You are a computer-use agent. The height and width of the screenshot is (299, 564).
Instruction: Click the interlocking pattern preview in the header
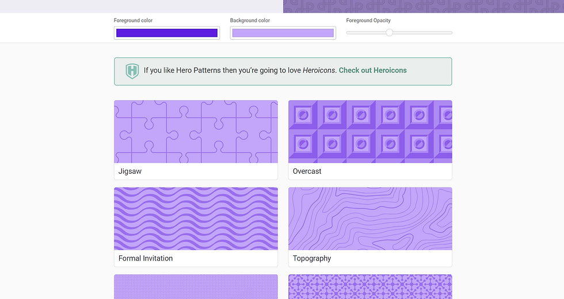(424, 6)
